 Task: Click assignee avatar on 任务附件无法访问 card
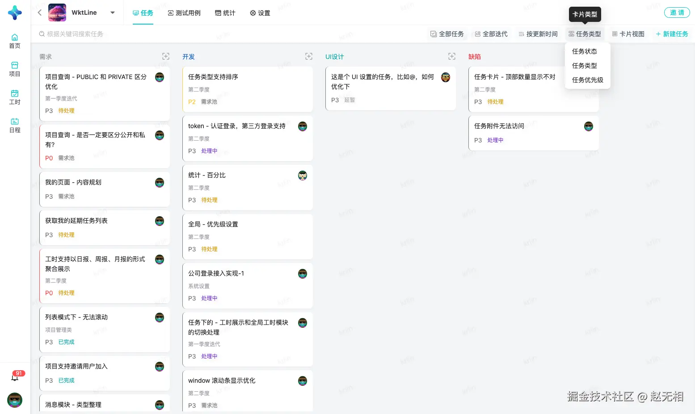pos(589,126)
